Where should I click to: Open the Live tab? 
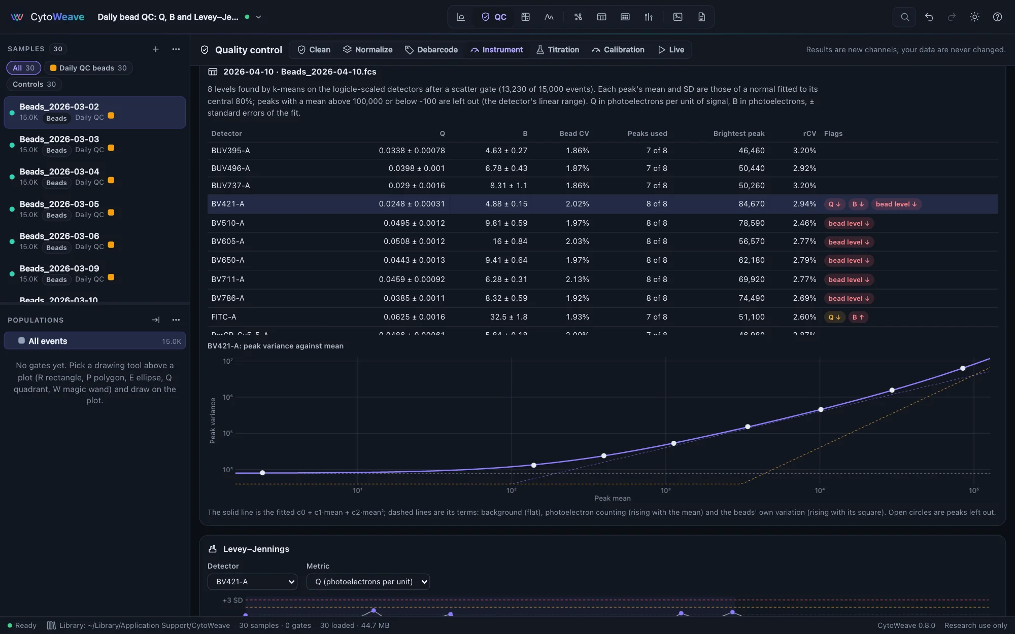(x=671, y=49)
